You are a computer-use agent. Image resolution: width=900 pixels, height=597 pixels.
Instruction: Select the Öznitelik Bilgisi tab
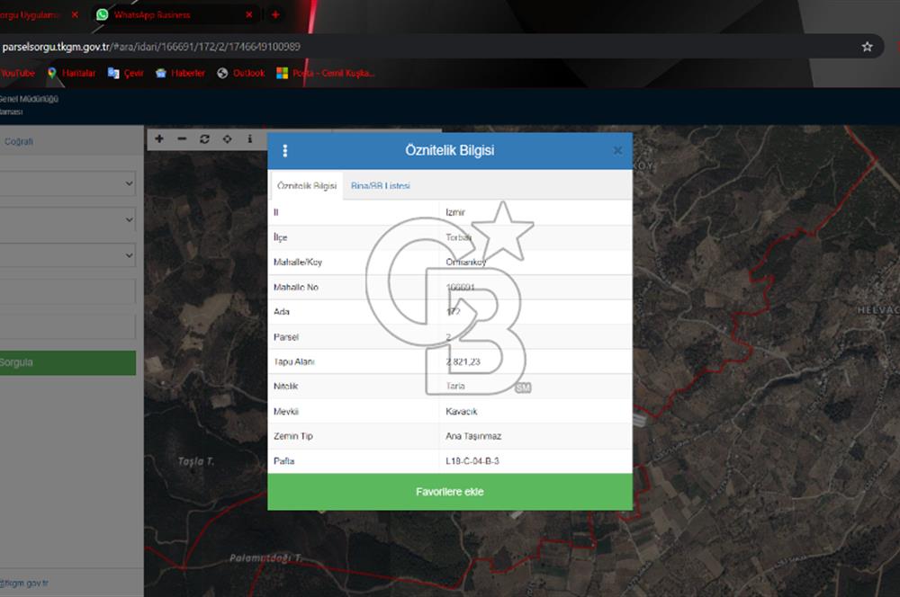307,185
